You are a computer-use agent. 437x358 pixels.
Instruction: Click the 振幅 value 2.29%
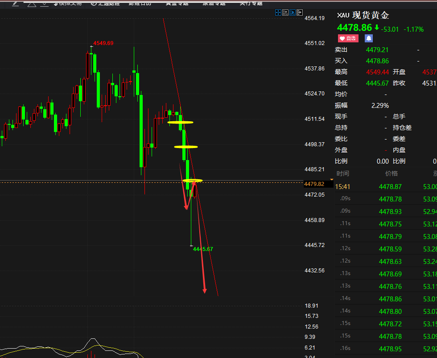380,106
